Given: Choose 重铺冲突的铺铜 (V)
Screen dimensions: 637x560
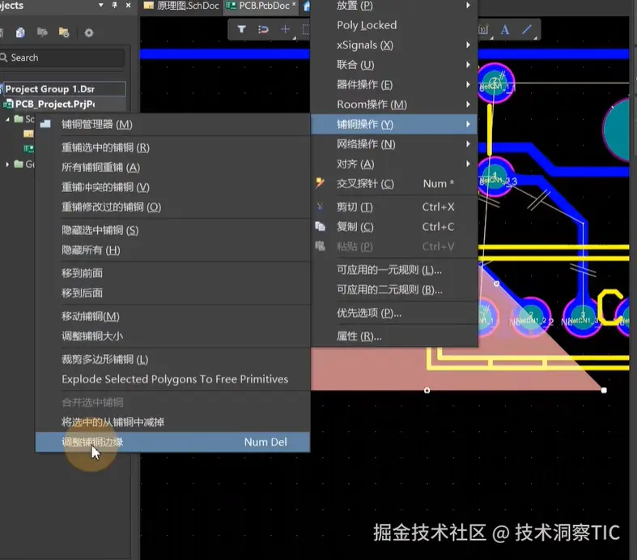Looking at the screenshot, I should pos(172,187).
